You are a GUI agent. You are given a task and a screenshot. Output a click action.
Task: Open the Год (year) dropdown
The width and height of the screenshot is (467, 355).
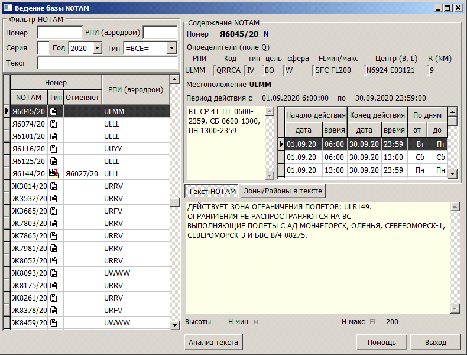click(98, 48)
